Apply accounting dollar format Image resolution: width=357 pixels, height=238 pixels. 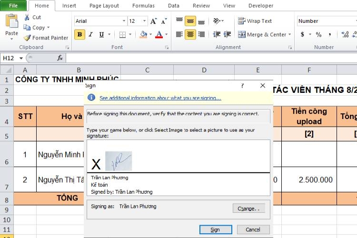pos(302,35)
